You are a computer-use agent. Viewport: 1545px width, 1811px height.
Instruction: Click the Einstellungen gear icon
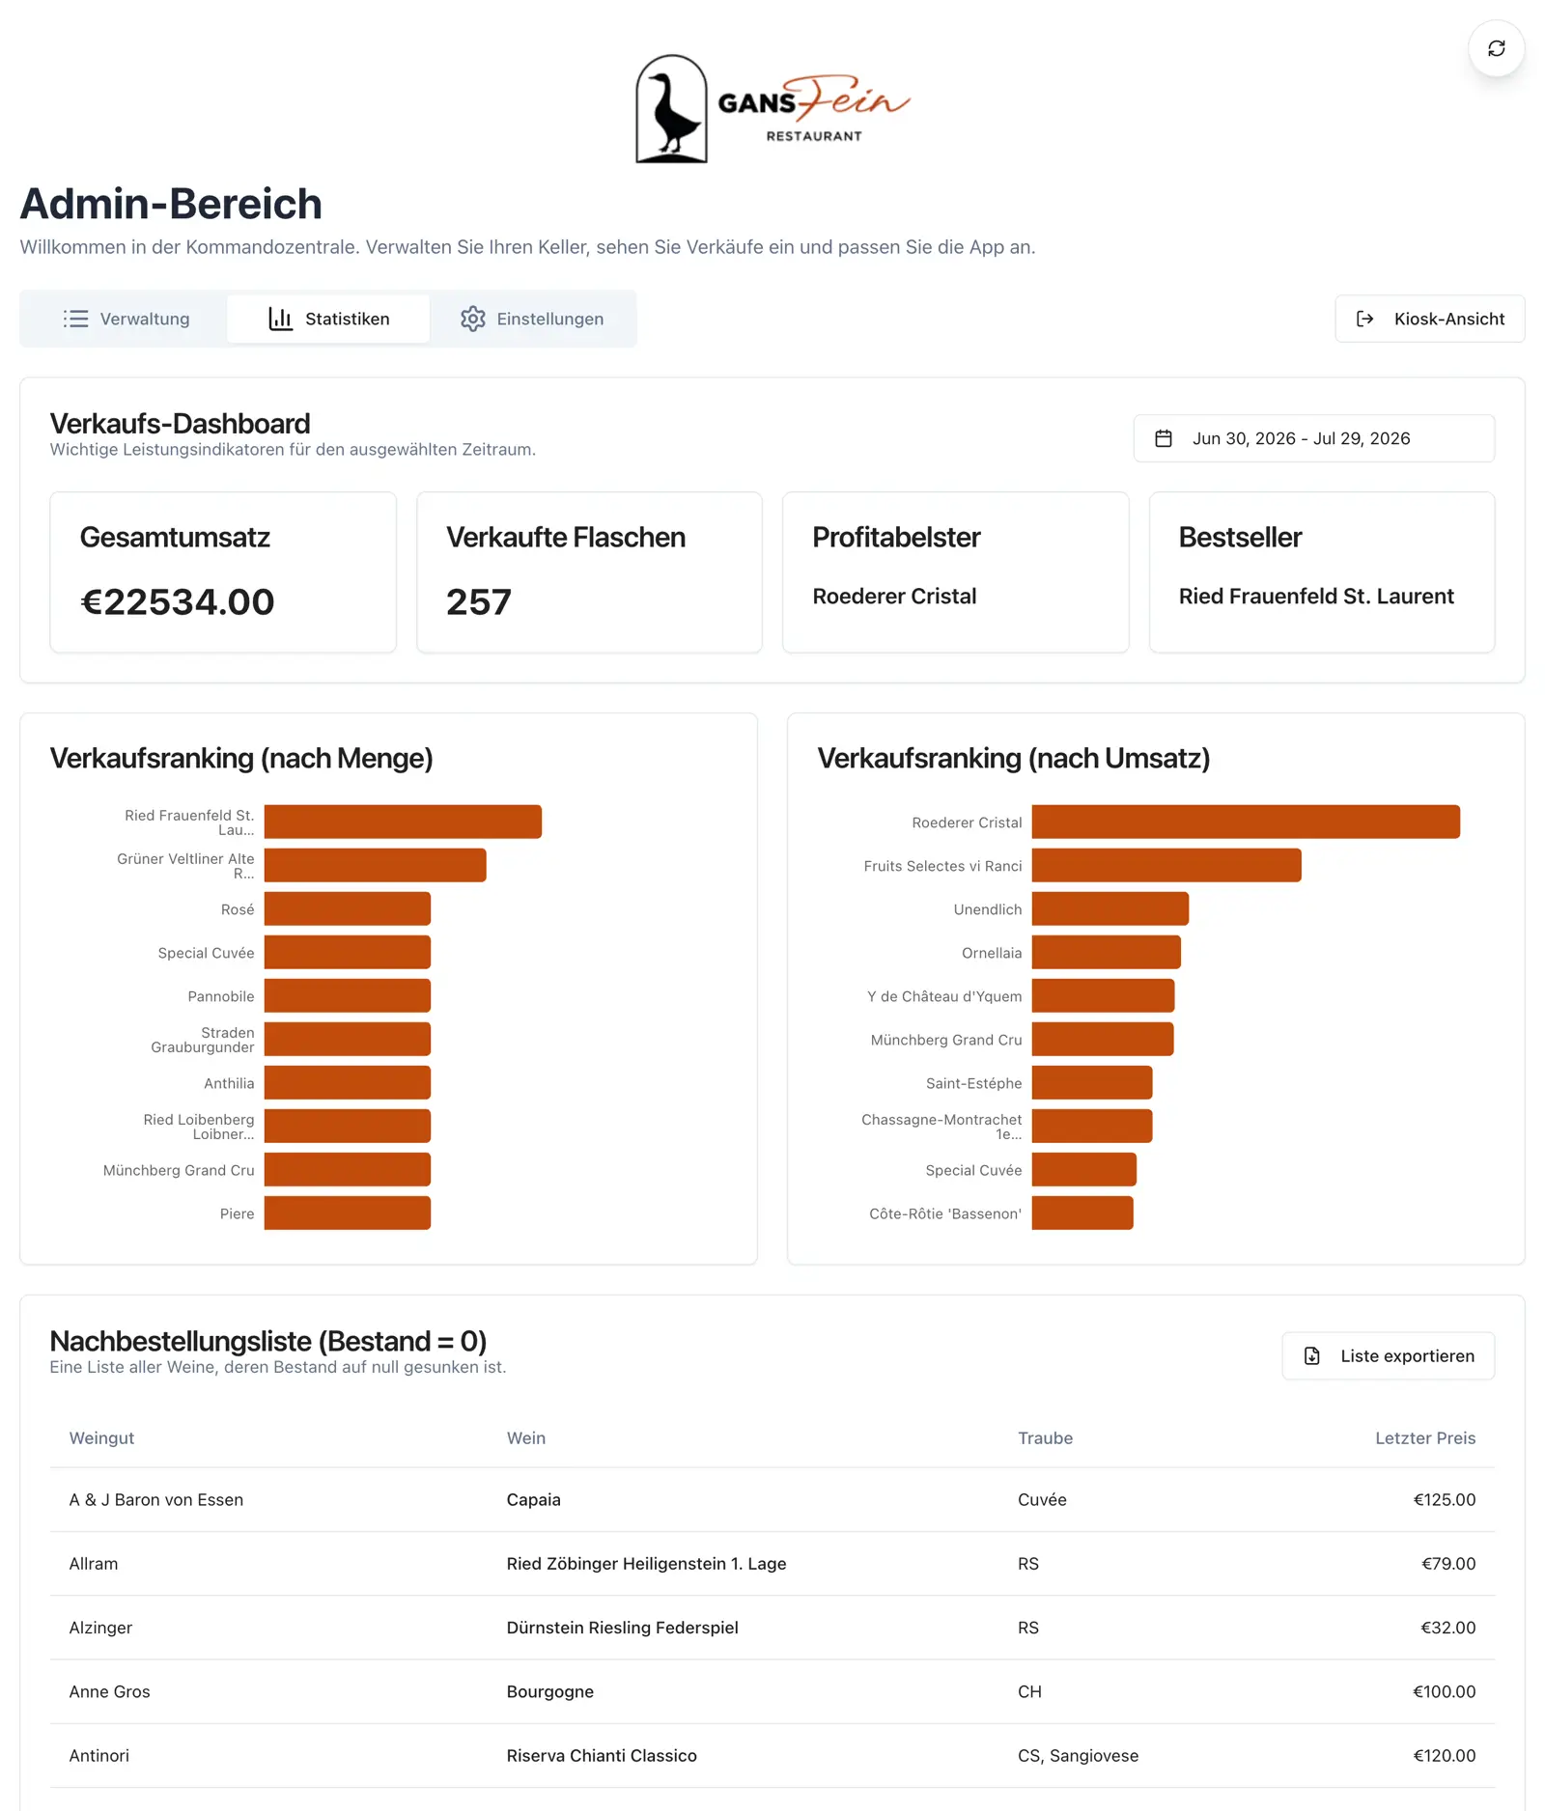(x=472, y=319)
